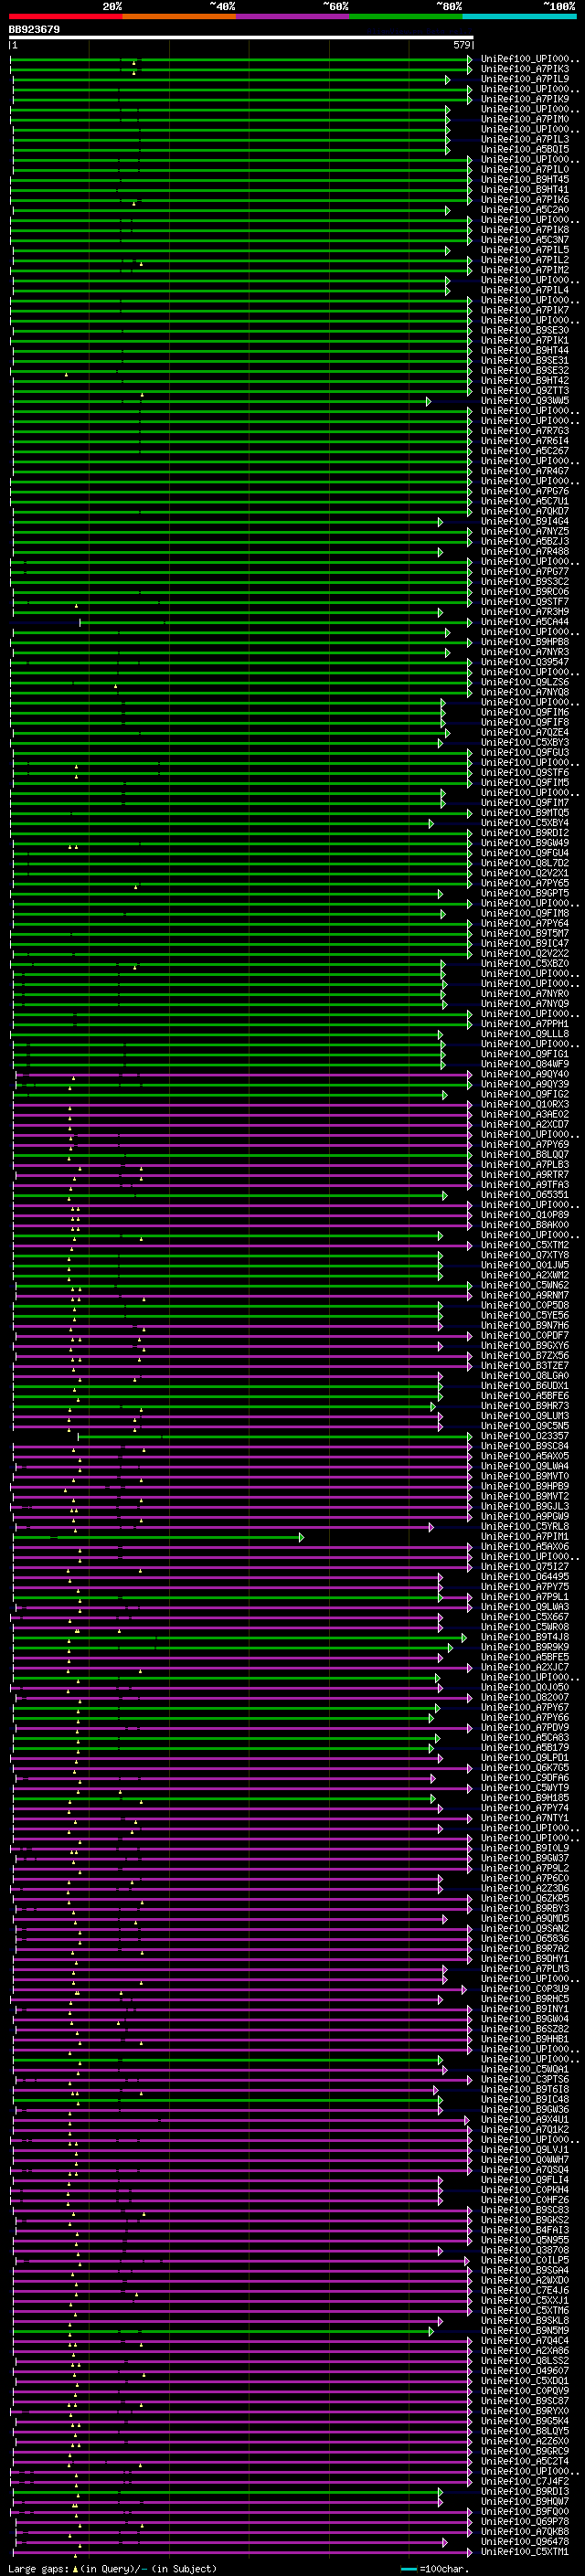Screen dimensions: 585x2576
Task: Select the UniRef100_A7PIK1 label
Action: (x=525, y=341)
